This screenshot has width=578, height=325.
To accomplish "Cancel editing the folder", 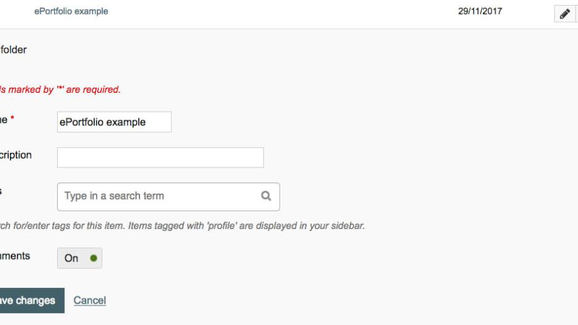I will [90, 301].
